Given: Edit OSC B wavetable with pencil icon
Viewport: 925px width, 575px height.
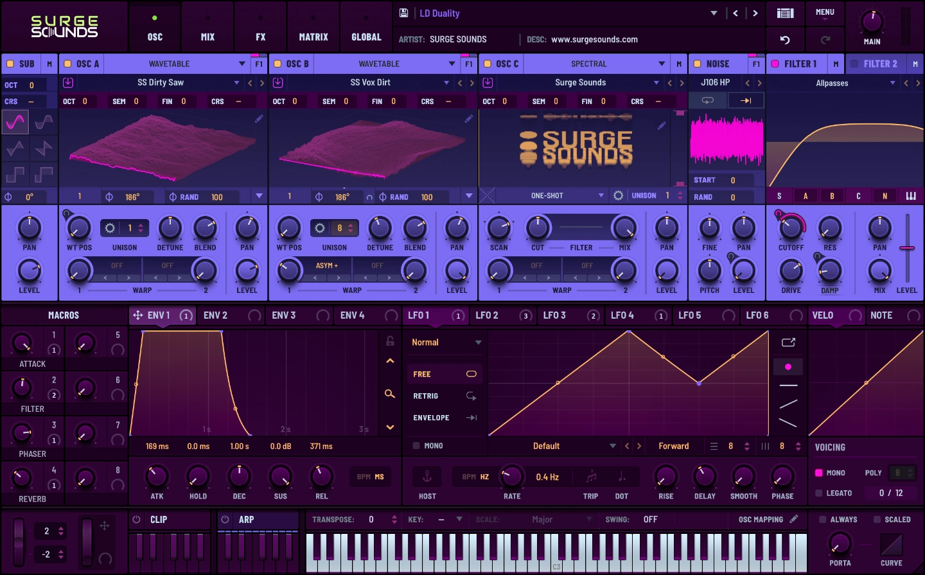Looking at the screenshot, I should click(469, 118).
